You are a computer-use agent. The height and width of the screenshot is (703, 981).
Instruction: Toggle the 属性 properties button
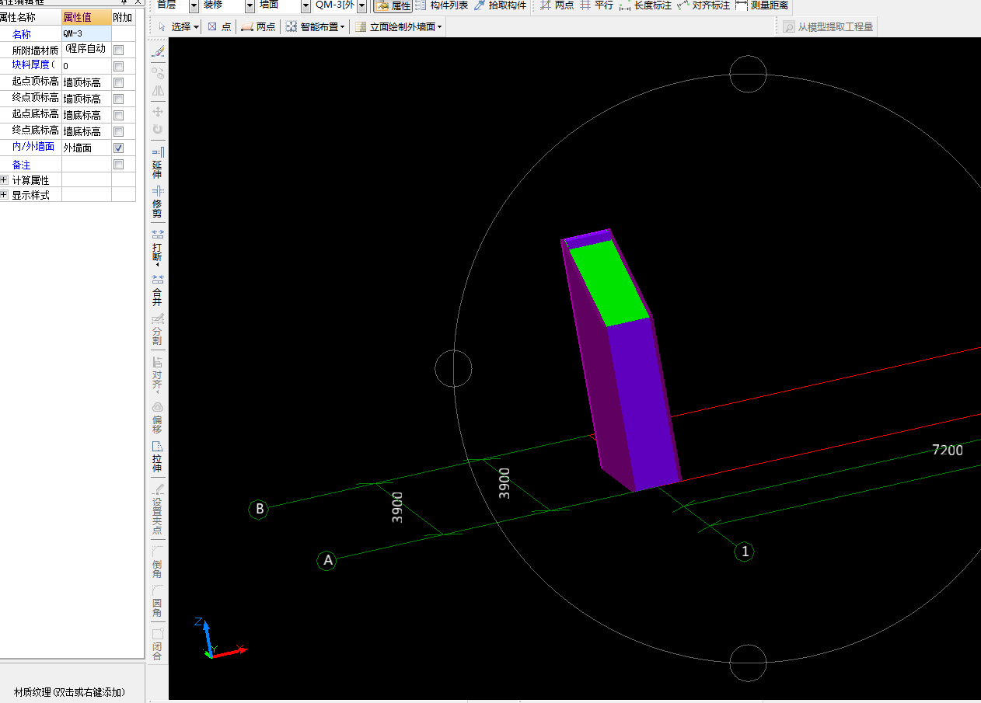(x=393, y=5)
